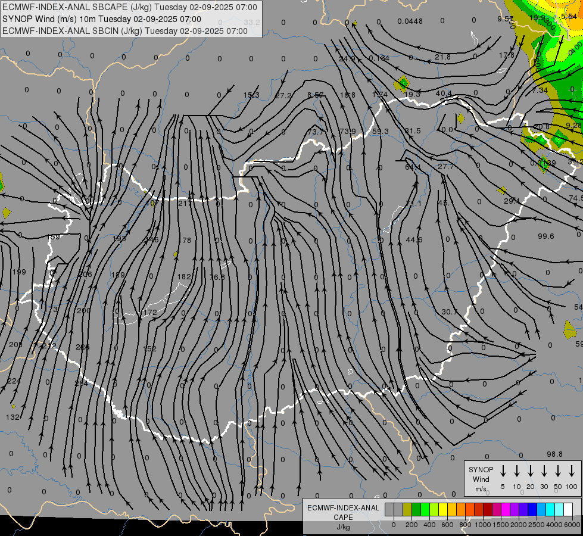Image resolution: width=583 pixels, height=536 pixels.
Task: Click the 73.7 map value
Action: (316, 132)
